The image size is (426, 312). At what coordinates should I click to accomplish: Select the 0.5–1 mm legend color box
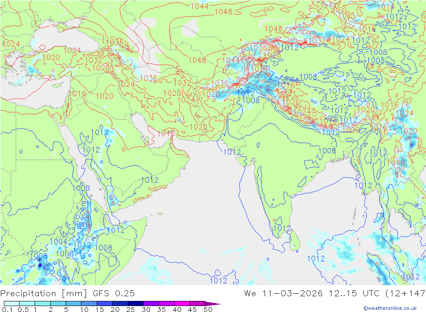27,303
